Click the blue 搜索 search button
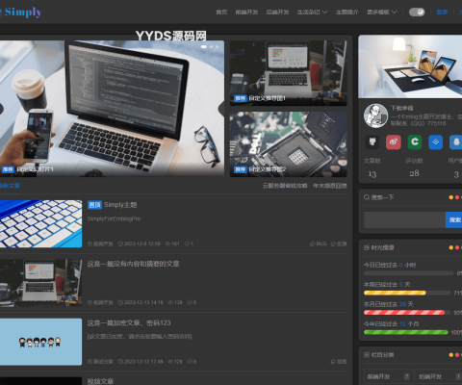Viewport: 462px width, 385px height. pyautogui.click(x=454, y=219)
